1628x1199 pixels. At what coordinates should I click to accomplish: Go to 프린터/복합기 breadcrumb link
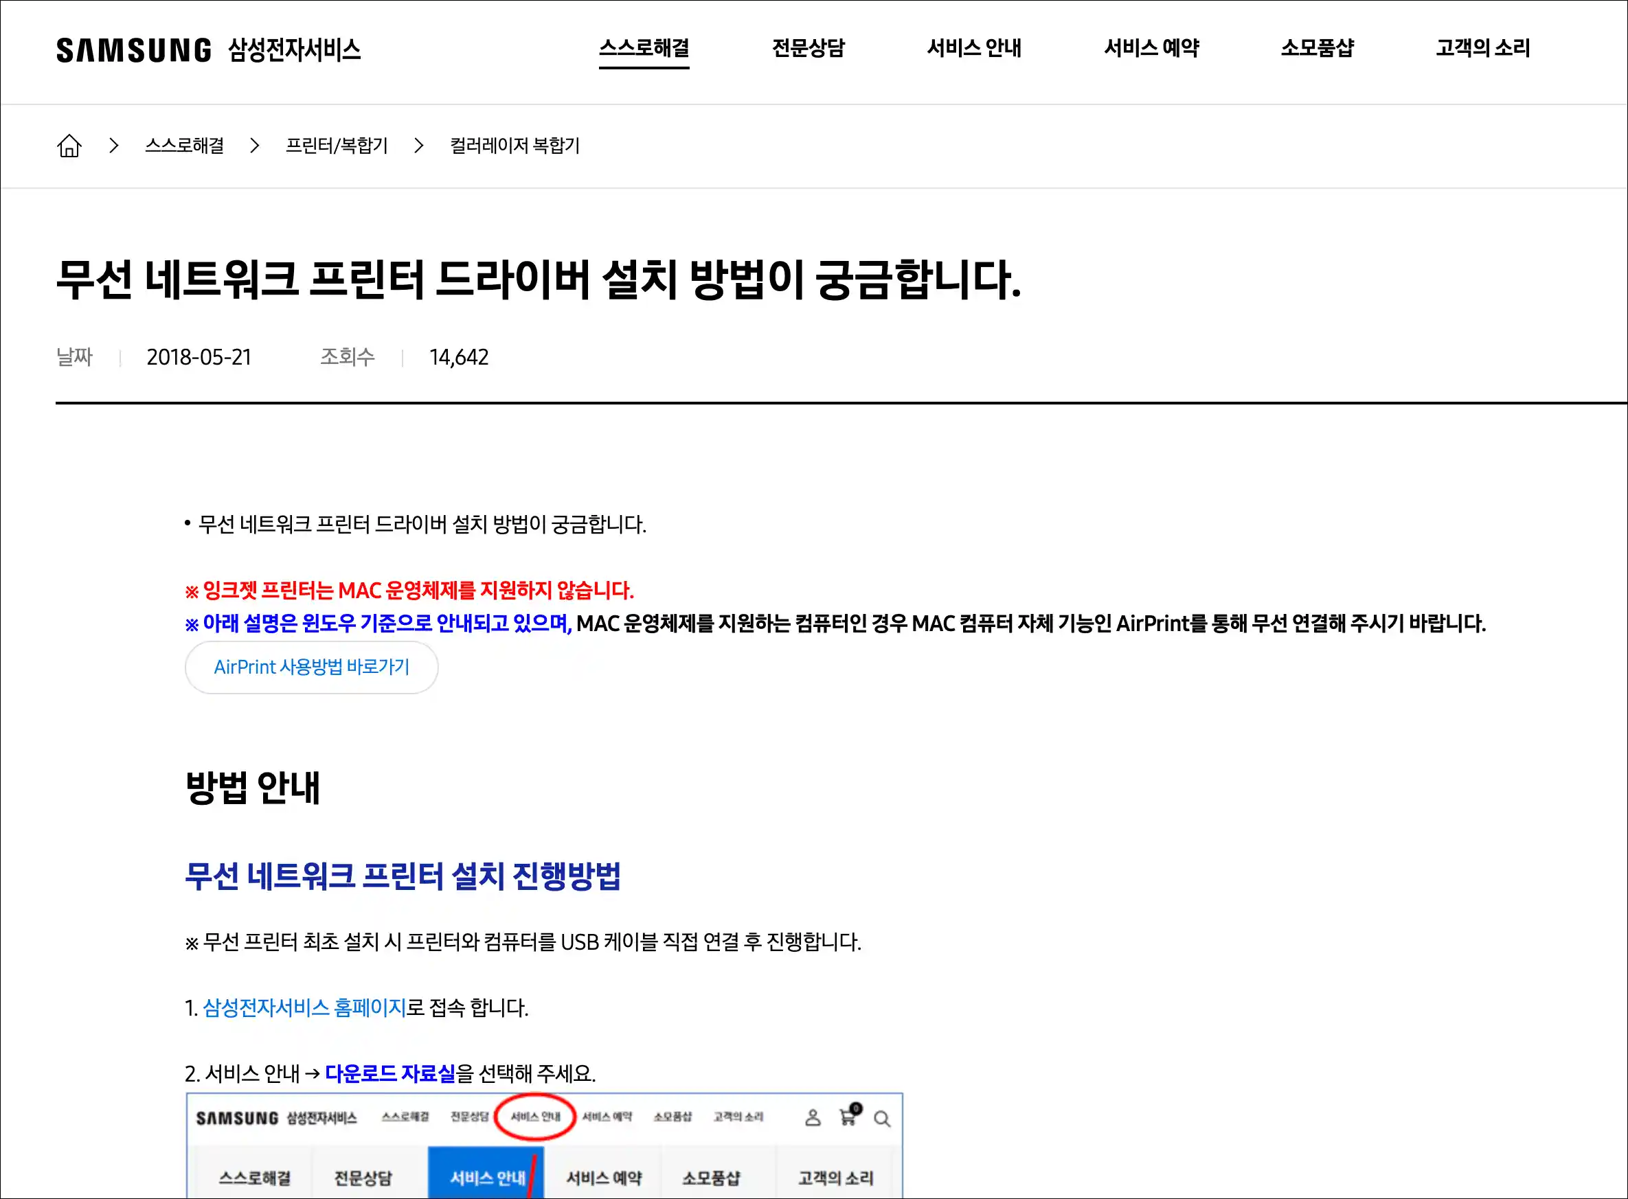[x=337, y=146]
